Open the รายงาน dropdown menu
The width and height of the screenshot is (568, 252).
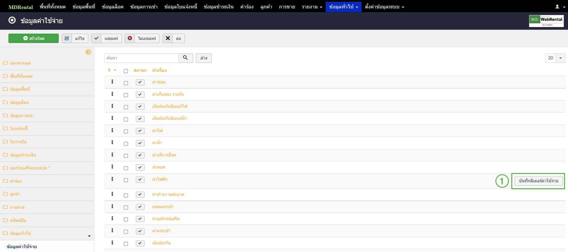pyautogui.click(x=312, y=7)
